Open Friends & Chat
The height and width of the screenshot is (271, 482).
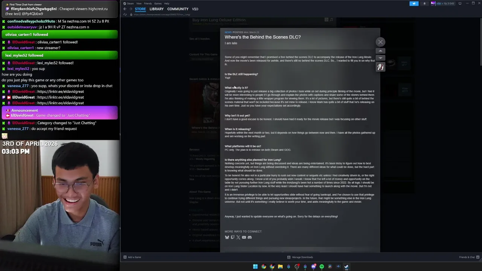click(x=469, y=257)
